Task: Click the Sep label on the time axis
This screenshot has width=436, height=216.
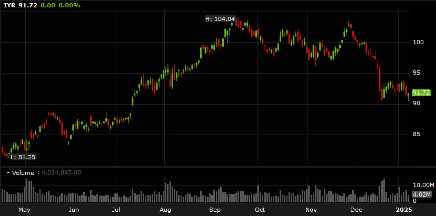Action: [x=215, y=210]
